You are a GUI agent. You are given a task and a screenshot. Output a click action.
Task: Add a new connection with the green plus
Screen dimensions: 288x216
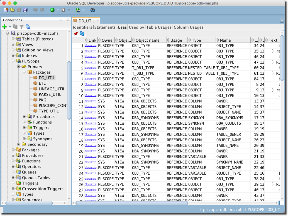tap(5, 27)
